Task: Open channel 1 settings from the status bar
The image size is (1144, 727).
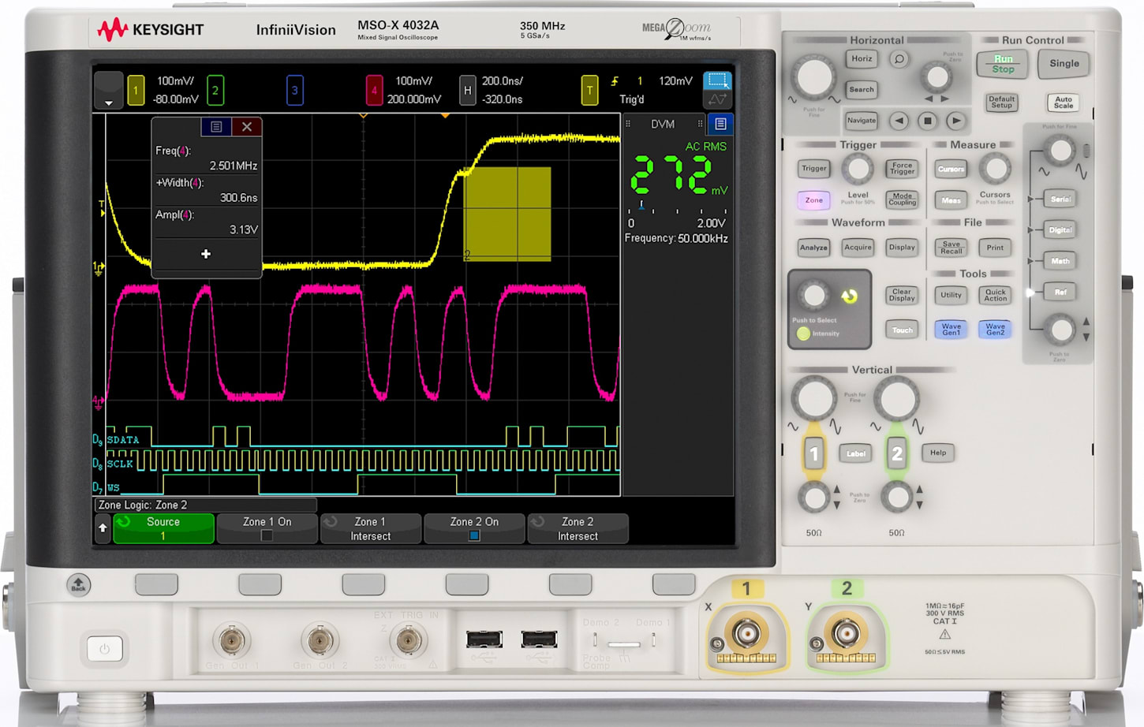Action: [x=134, y=90]
